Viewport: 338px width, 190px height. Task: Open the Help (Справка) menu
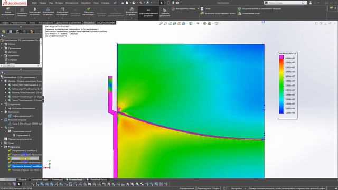point(106,3)
